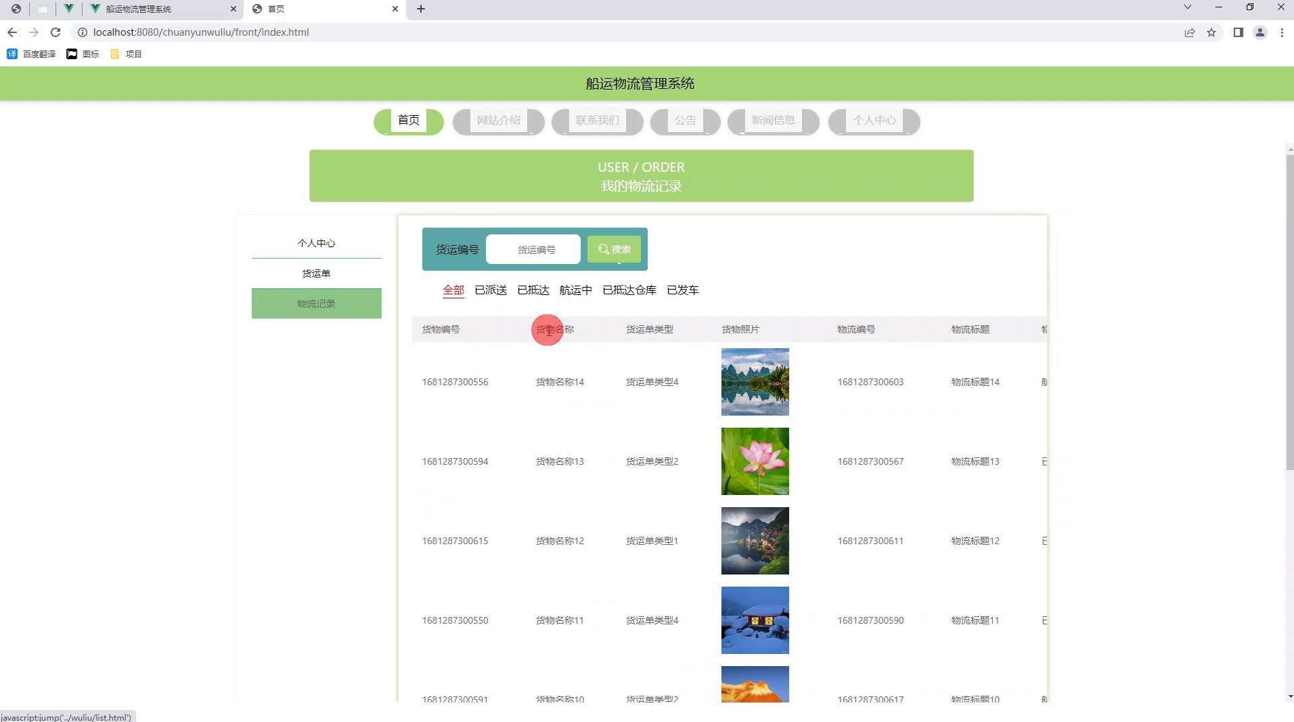Viewport: 1294px width, 722px height.
Task: Close the 首页 browser tab
Action: tap(395, 9)
